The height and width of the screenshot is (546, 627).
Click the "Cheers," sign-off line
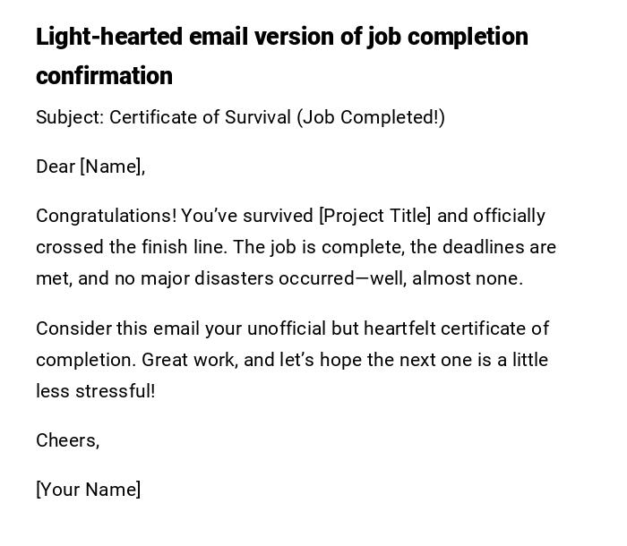(x=67, y=440)
